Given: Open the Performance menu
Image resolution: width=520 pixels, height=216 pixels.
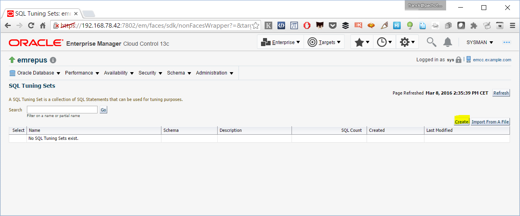Looking at the screenshot, I should pyautogui.click(x=82, y=73).
